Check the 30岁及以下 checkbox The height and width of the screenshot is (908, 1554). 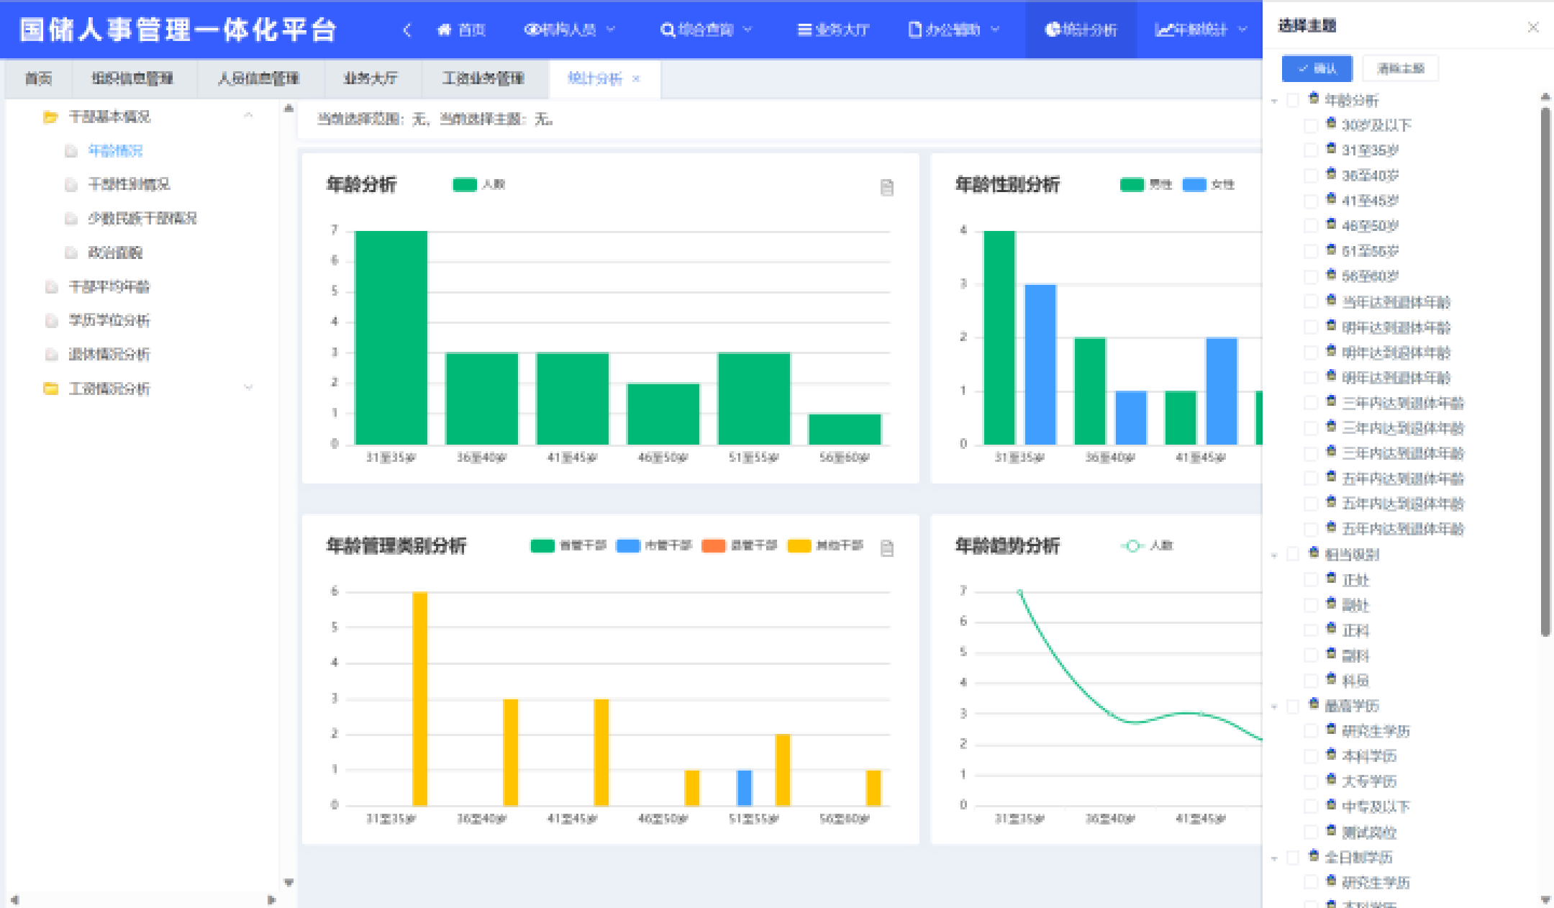(x=1311, y=125)
